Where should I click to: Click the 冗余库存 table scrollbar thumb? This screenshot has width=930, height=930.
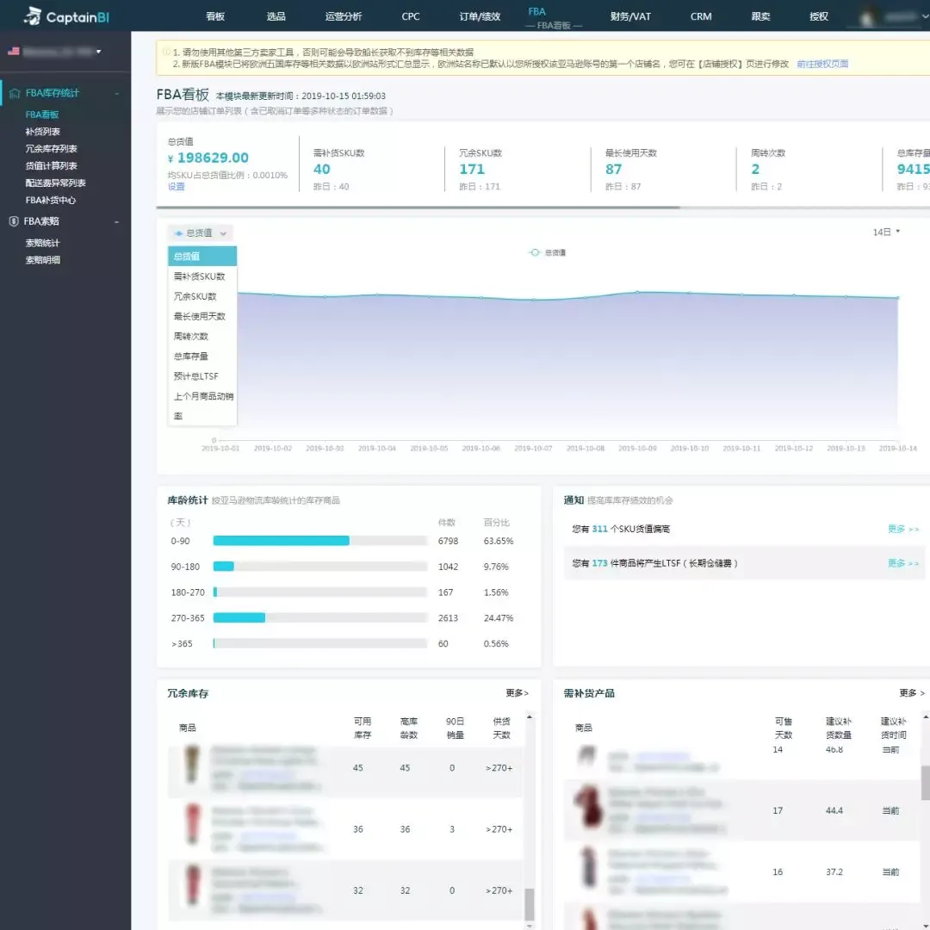[x=530, y=904]
